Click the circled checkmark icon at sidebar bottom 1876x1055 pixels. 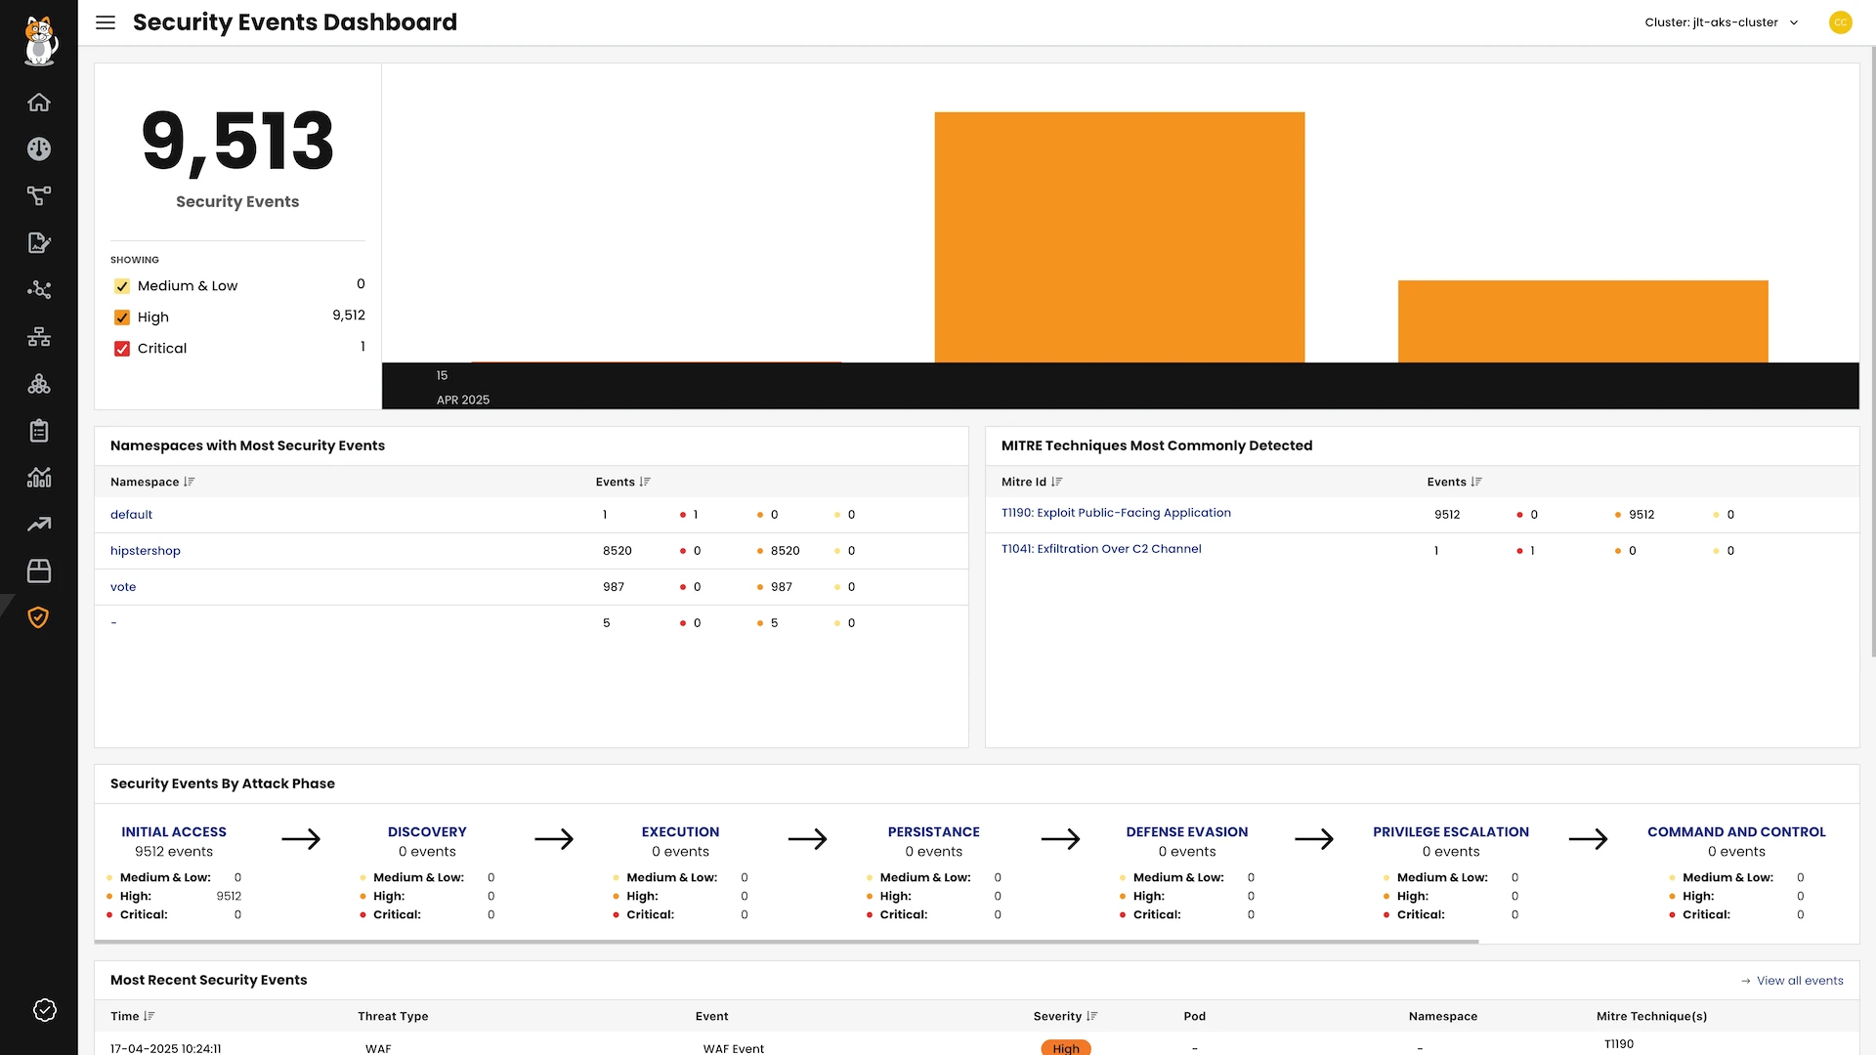click(x=45, y=1010)
